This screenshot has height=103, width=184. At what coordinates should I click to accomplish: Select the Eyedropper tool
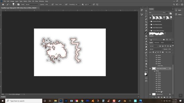point(146,27)
